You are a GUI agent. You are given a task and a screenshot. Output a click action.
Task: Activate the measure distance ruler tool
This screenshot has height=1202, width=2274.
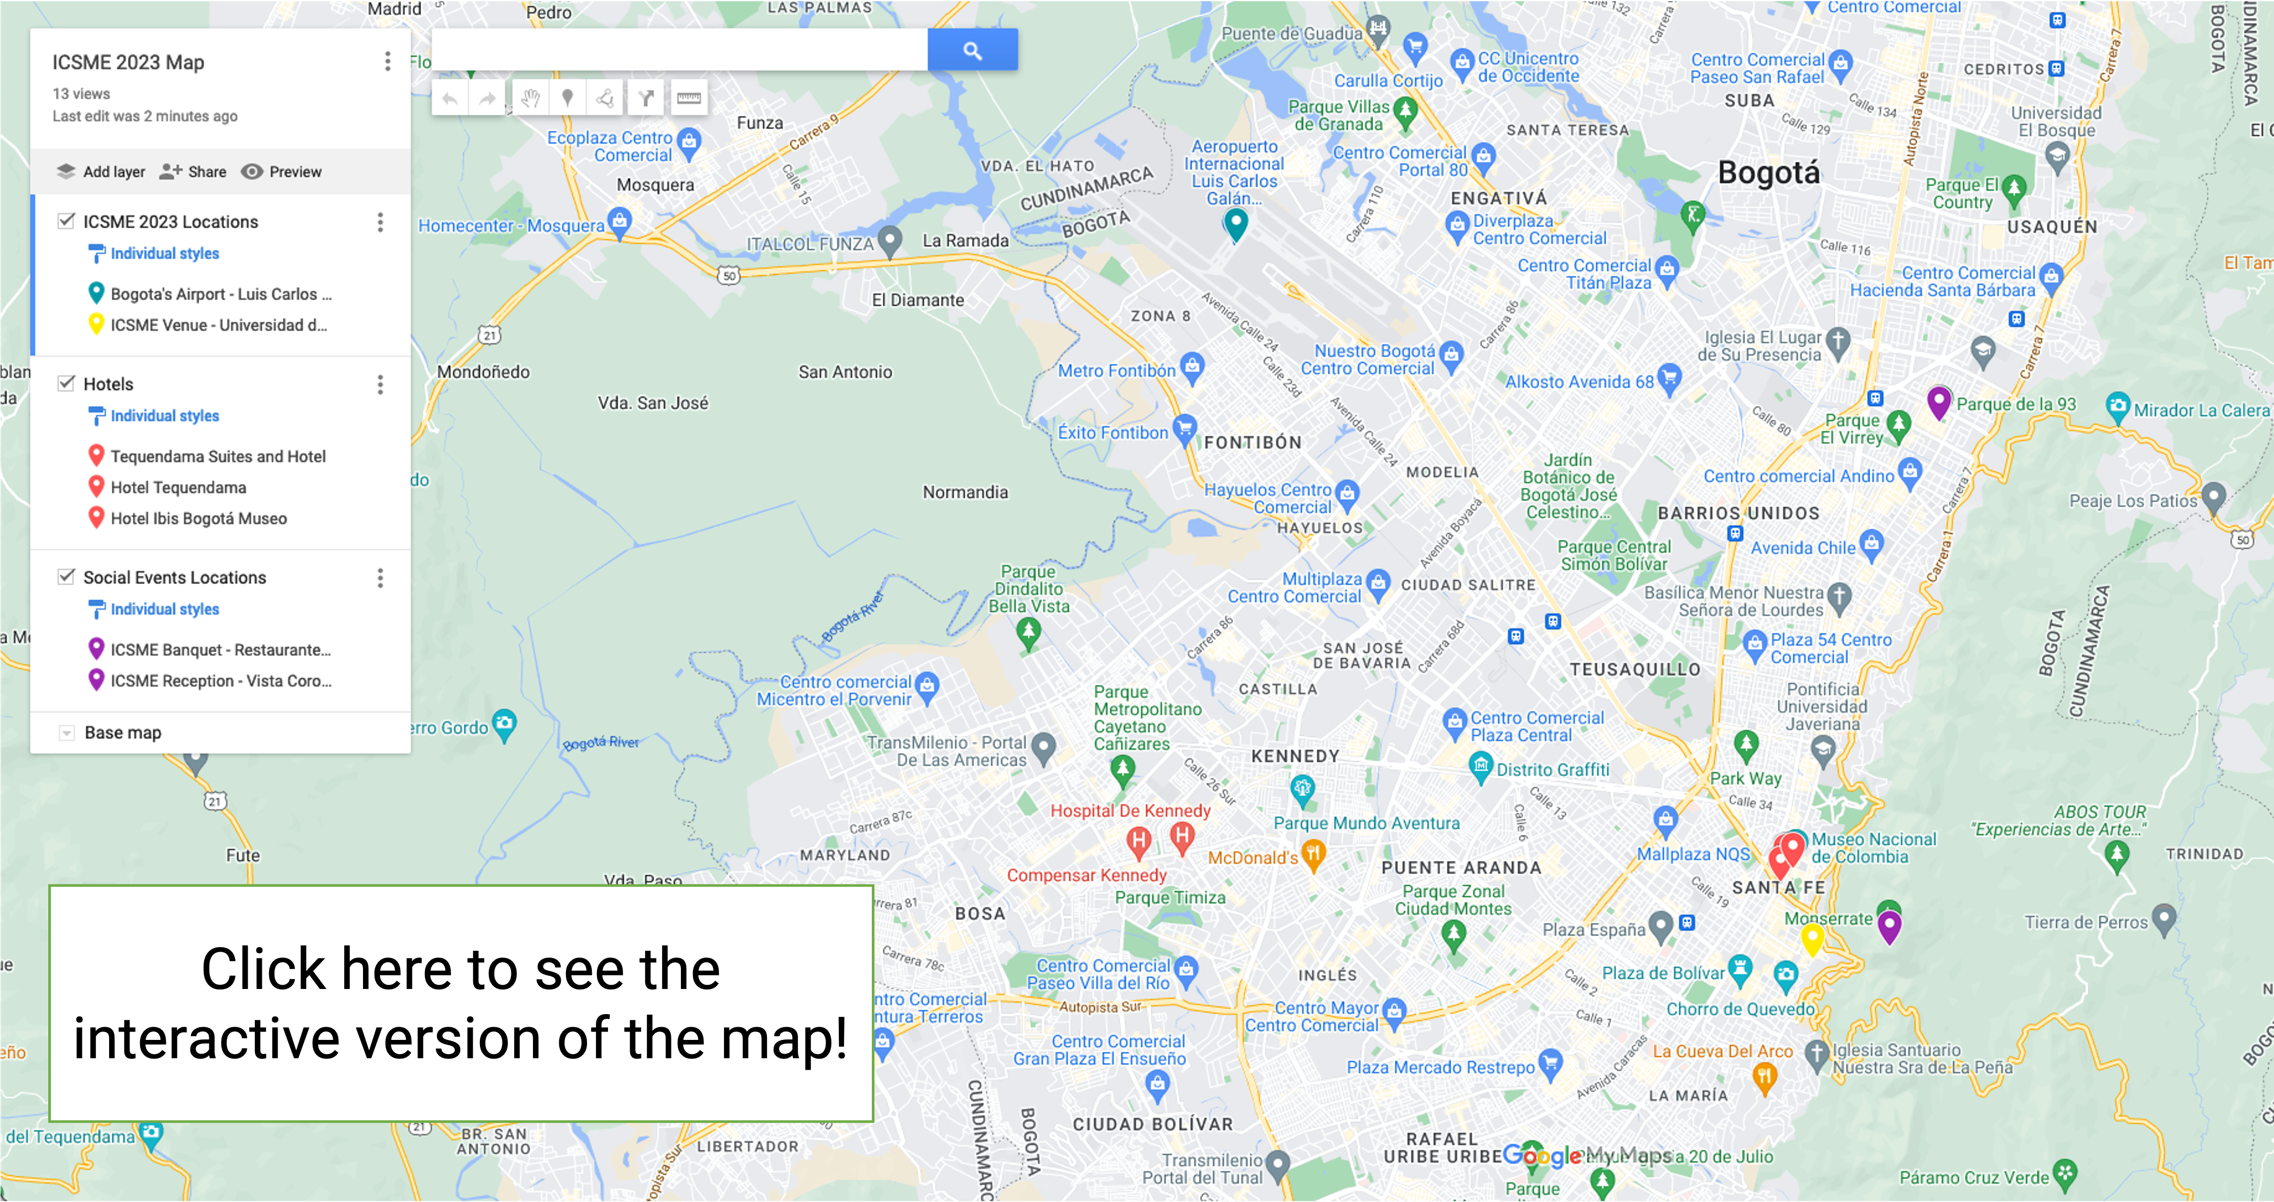coord(689,99)
